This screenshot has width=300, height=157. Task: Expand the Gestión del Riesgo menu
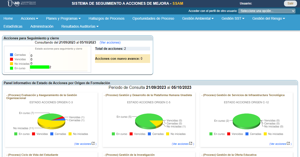click(x=269, y=18)
